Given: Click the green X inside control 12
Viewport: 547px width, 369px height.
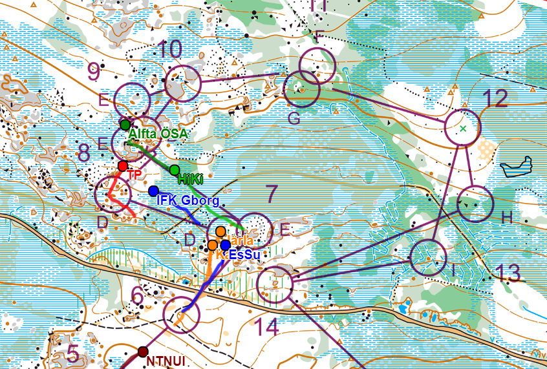Looking at the screenshot, I should click(x=463, y=129).
